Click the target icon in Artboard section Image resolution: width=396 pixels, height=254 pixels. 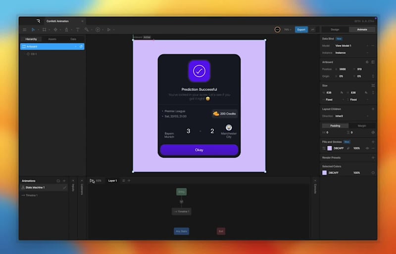[x=367, y=62]
